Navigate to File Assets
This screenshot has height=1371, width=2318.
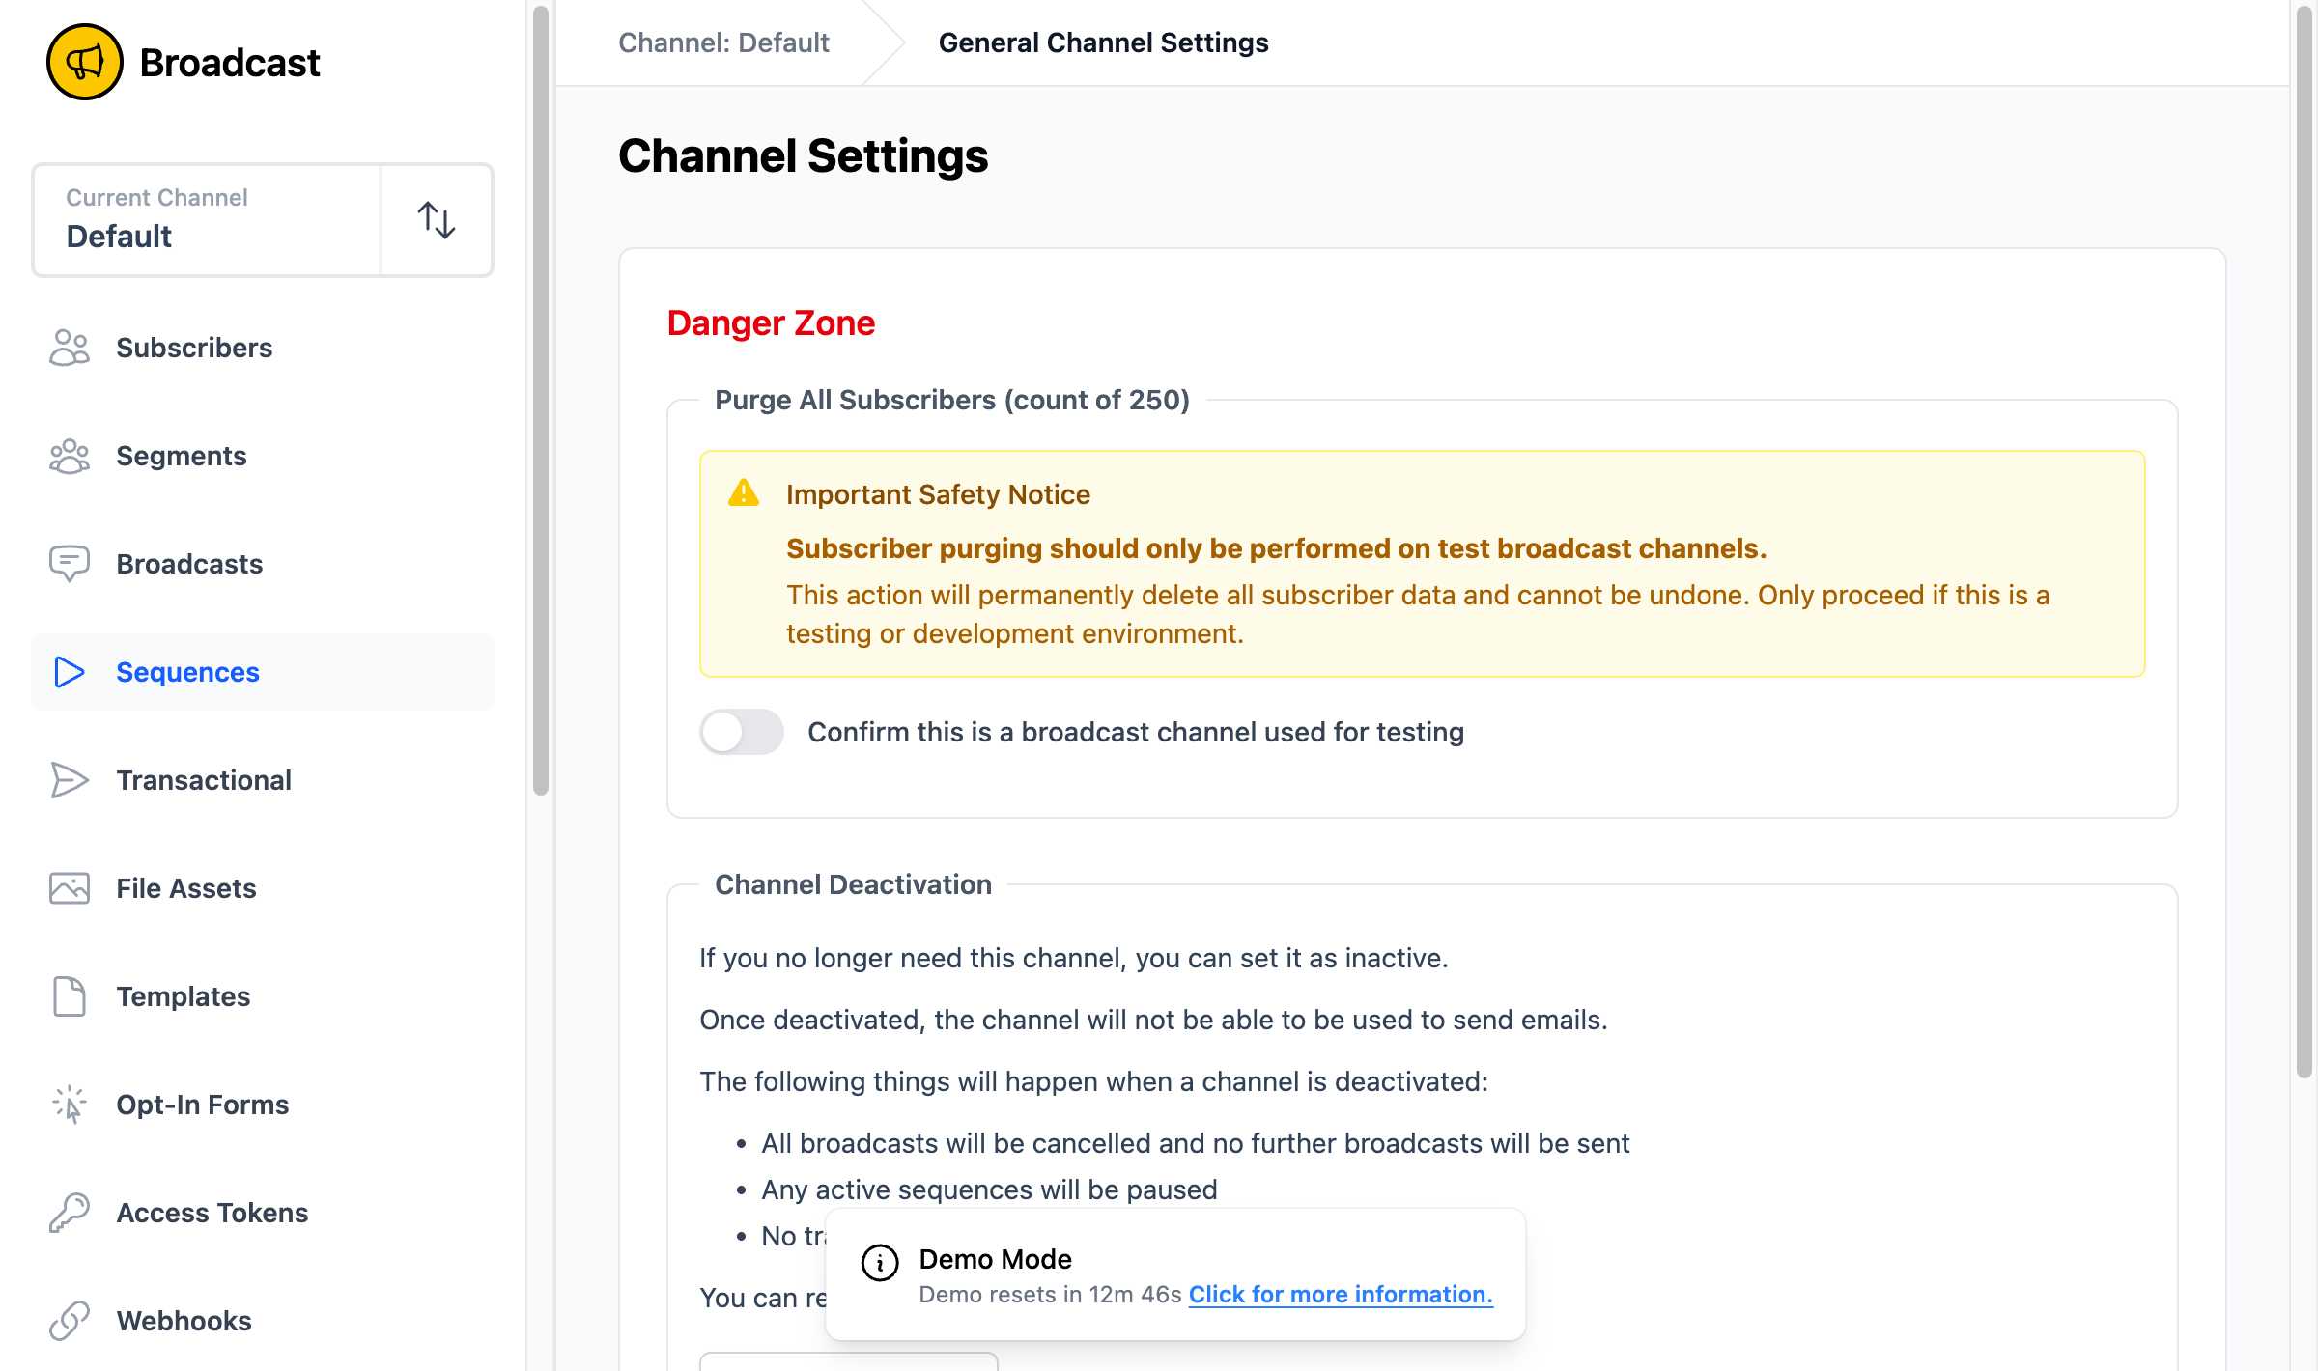pos(263,888)
